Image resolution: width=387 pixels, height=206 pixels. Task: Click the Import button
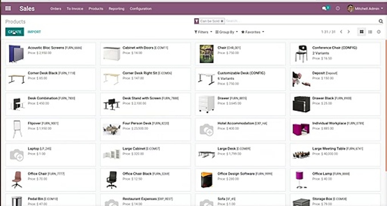pyautogui.click(x=34, y=32)
